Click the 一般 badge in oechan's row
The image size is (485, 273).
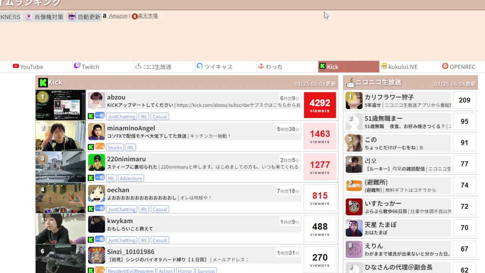(100, 208)
